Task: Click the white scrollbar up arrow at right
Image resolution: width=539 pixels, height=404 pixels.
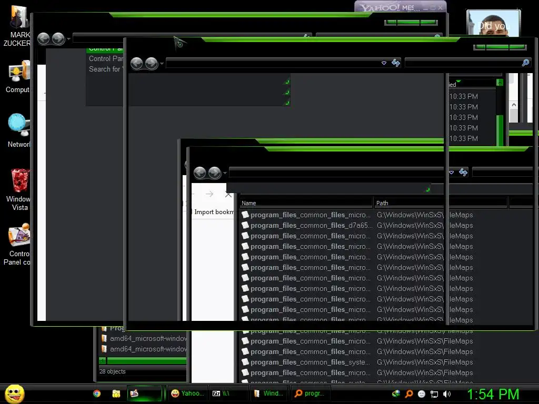Action: 514,105
